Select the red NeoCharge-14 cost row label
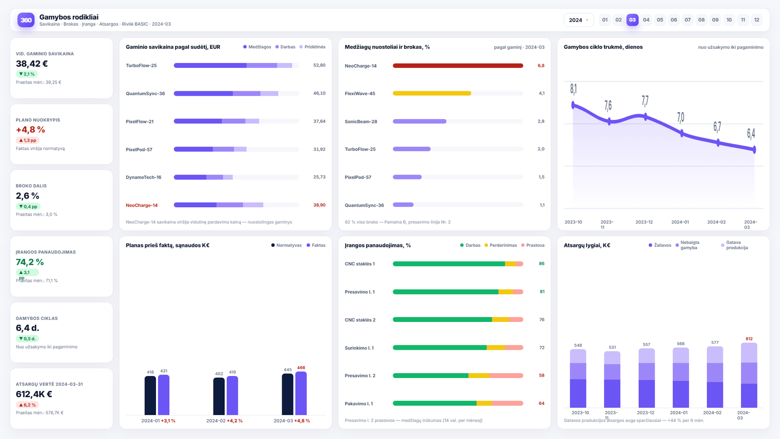The image size is (780, 439). (x=141, y=205)
